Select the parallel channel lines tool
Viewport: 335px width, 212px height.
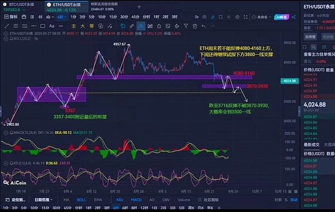(x=16, y=26)
